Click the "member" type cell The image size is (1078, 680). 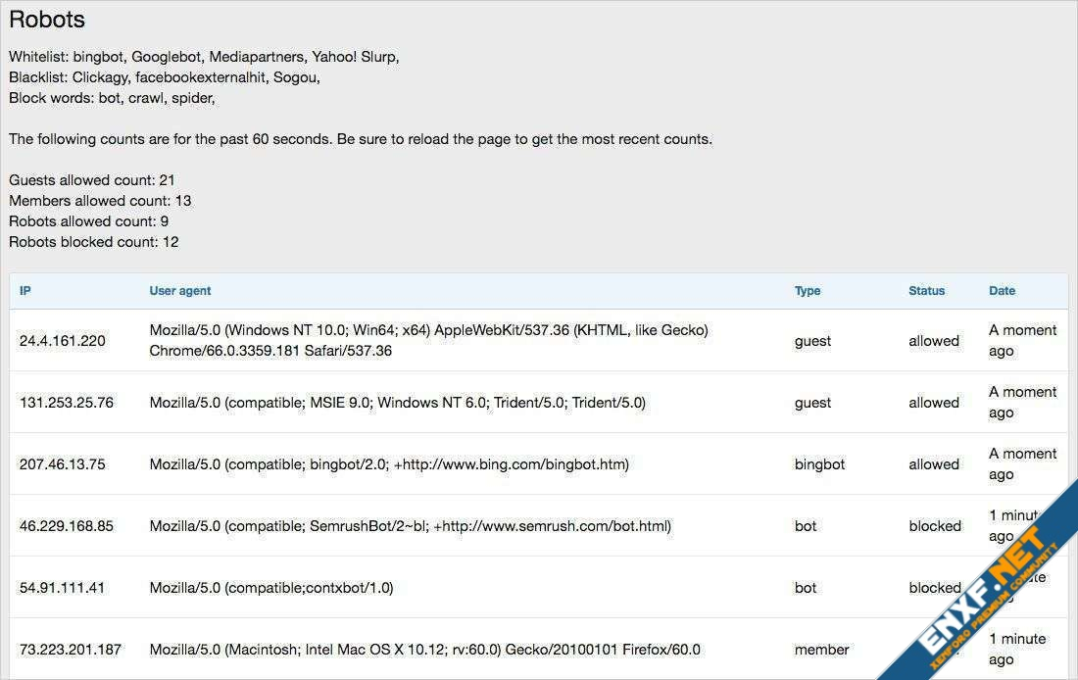click(821, 650)
